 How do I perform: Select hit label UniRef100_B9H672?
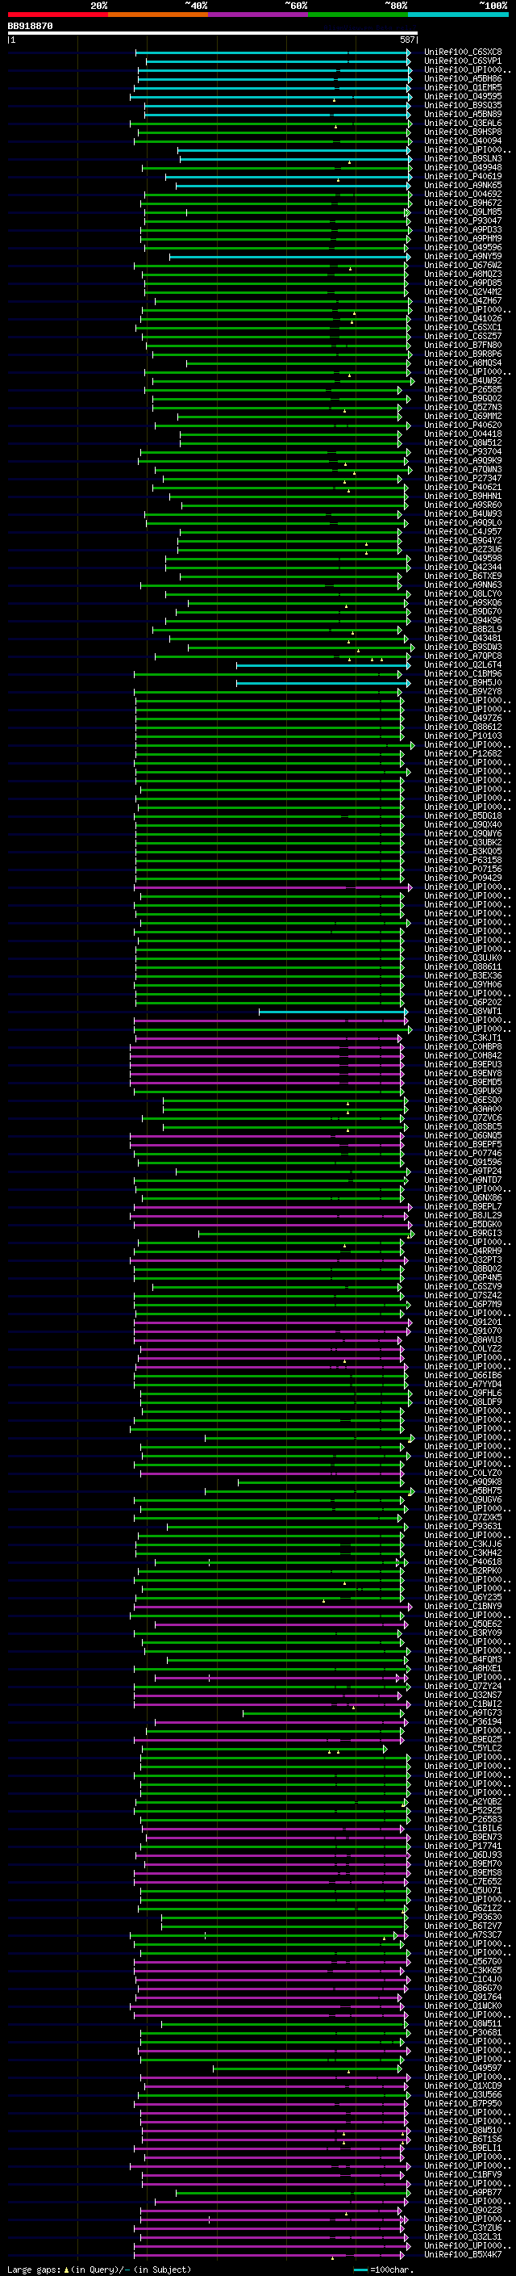463,203
